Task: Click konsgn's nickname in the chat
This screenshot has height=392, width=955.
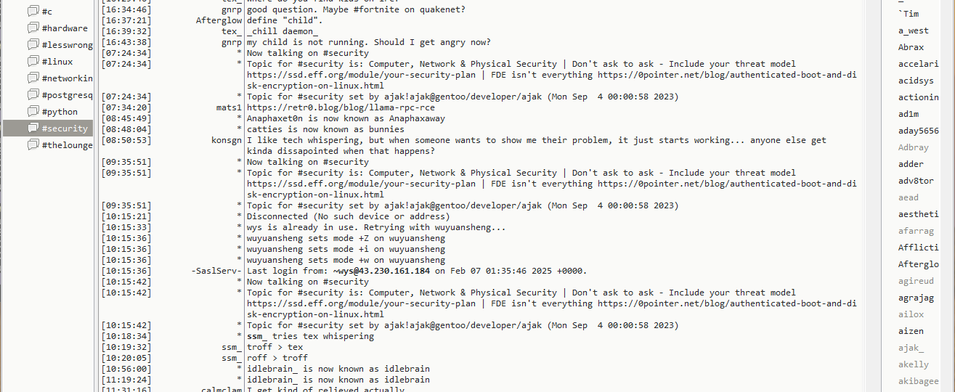Action: point(226,140)
